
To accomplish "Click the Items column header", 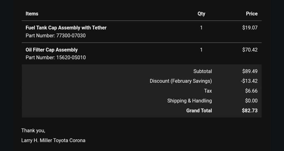I will (x=32, y=14).
